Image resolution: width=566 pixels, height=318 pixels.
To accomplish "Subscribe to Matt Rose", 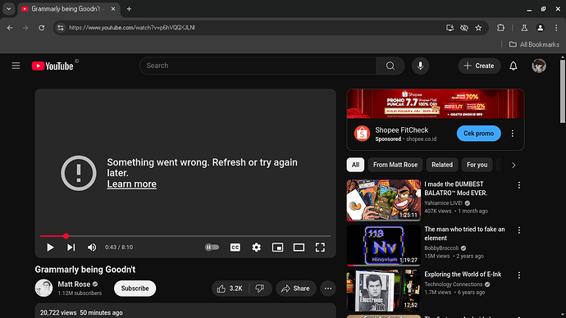I will tap(135, 288).
